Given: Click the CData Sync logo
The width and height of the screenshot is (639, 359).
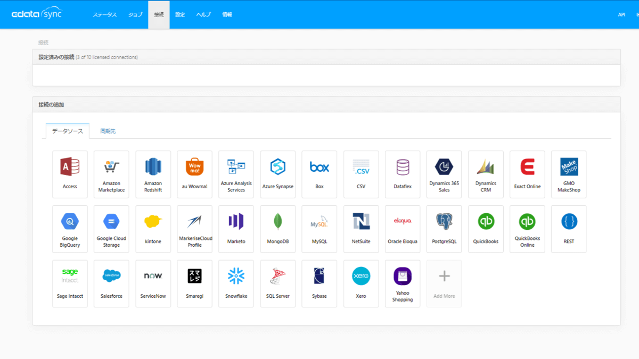Looking at the screenshot, I should [x=37, y=14].
